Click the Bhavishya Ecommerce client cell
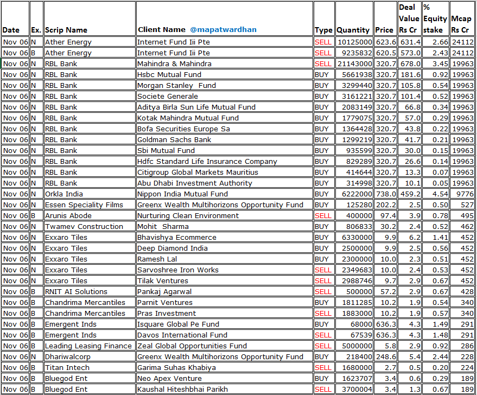This screenshot has height=395, width=477. tap(225, 238)
